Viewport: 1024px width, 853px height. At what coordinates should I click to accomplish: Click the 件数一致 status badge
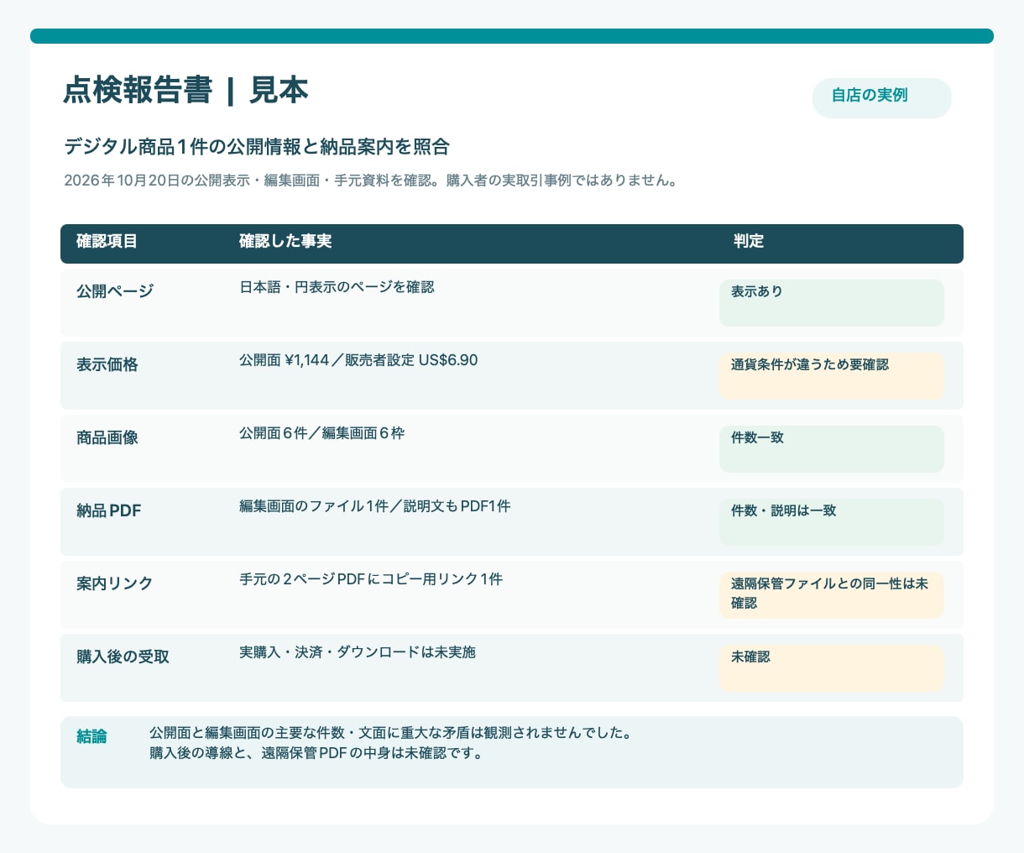(831, 449)
